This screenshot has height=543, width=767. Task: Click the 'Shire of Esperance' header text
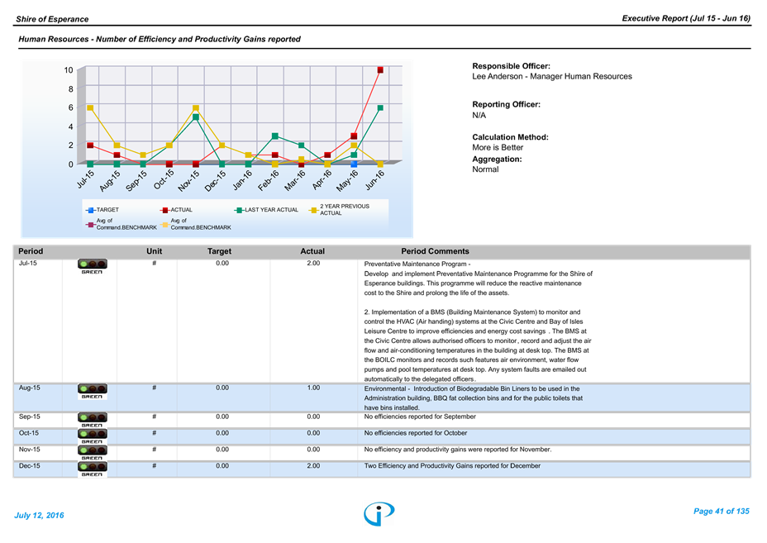click(52, 19)
